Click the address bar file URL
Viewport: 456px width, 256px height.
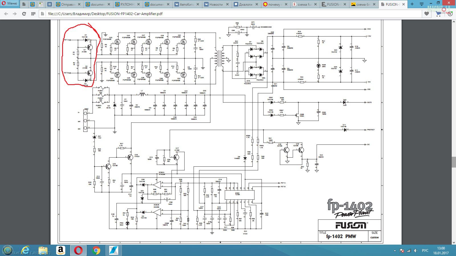(x=105, y=14)
